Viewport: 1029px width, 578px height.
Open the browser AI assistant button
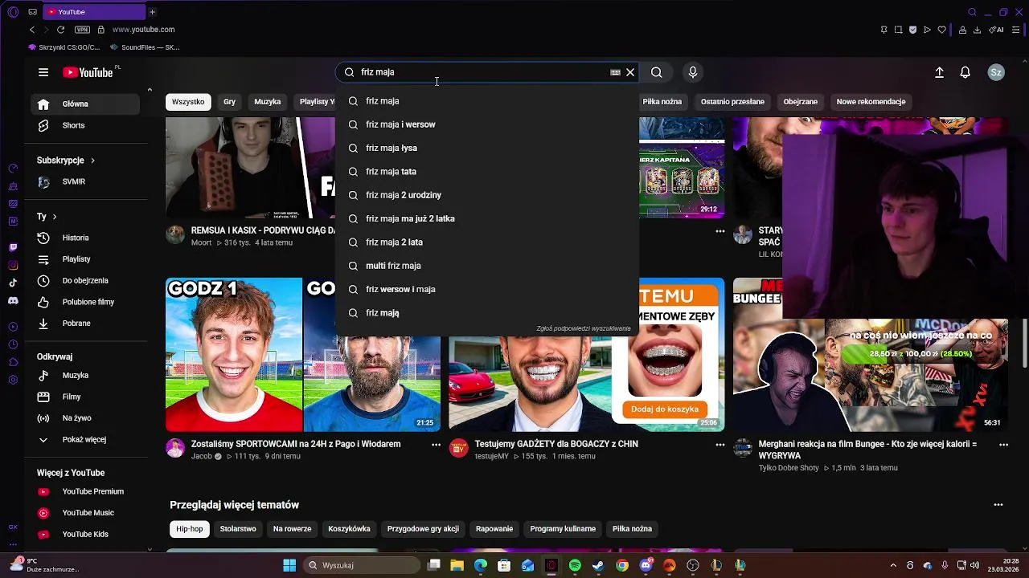click(x=997, y=30)
